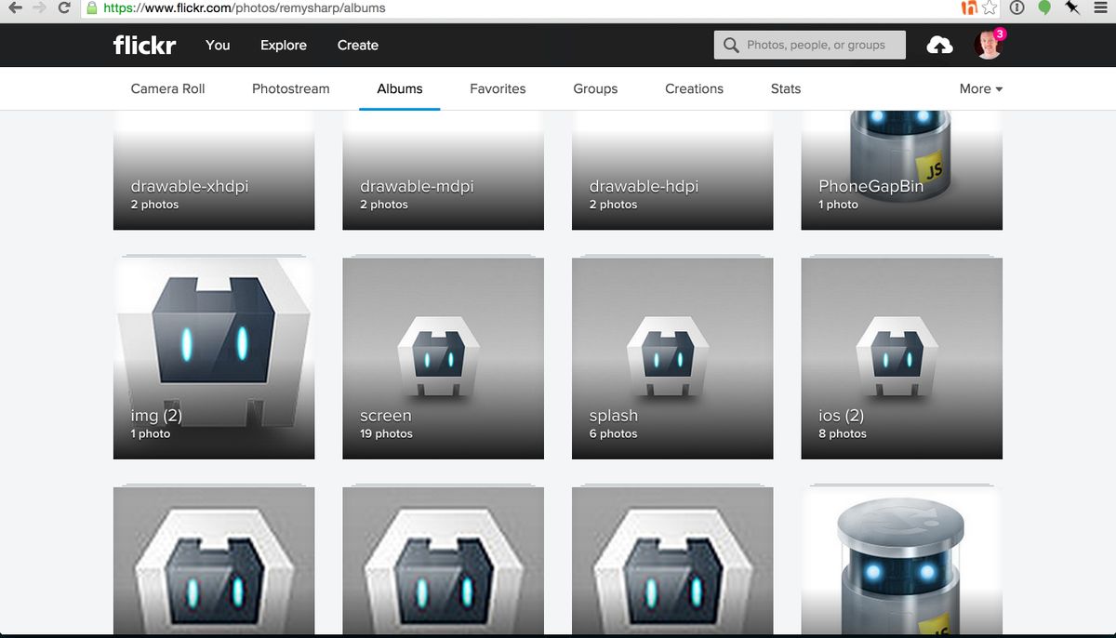Image resolution: width=1116 pixels, height=638 pixels.
Task: Open the cylinder robot album in bottom row
Action: (x=902, y=561)
